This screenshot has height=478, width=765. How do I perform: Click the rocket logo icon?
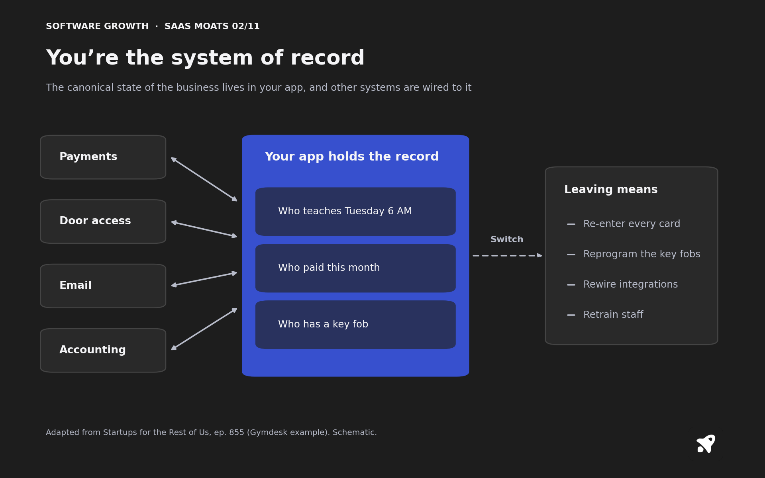(x=706, y=444)
